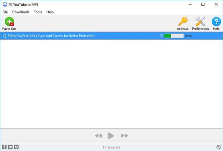The image size is (223, 151).
Task: Open the Tools menu
Action: (38, 12)
